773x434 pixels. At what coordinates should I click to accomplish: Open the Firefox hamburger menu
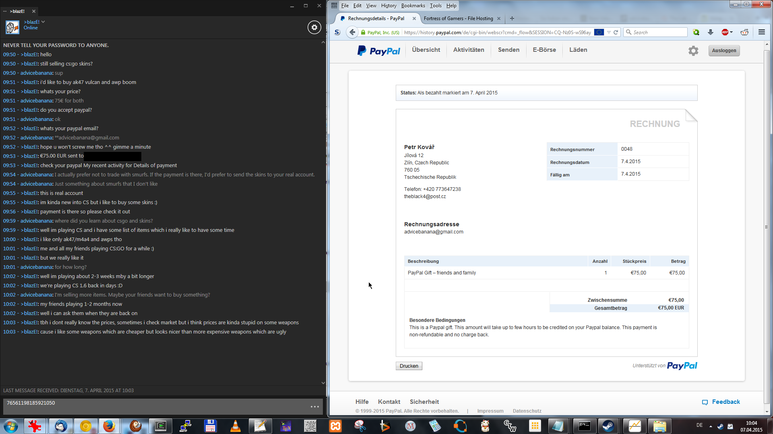pyautogui.click(x=762, y=33)
